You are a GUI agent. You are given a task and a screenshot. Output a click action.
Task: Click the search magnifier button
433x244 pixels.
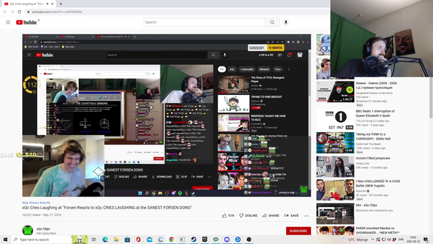[x=272, y=22]
